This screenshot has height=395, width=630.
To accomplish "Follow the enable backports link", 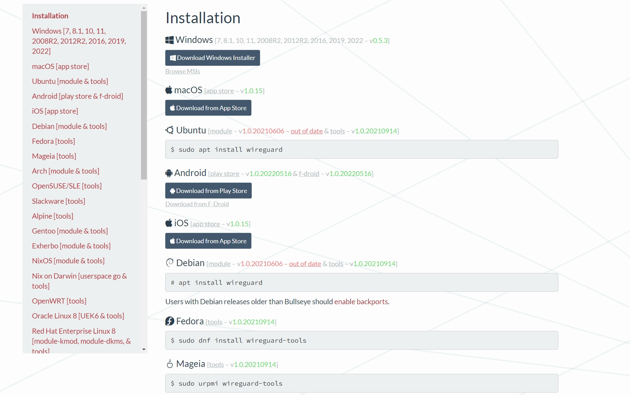I will 361,302.
